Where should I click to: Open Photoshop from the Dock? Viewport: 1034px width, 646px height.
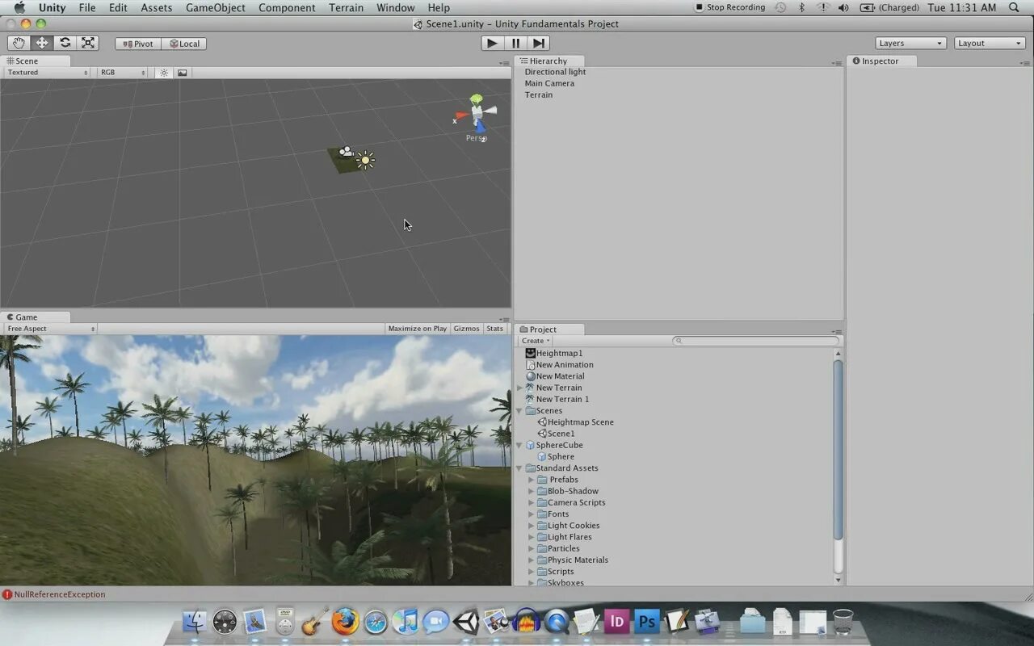[647, 622]
